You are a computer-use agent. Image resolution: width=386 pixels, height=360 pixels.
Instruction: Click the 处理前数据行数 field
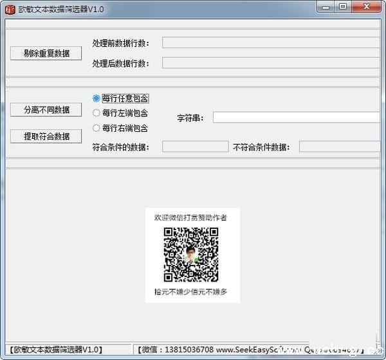[270, 43]
